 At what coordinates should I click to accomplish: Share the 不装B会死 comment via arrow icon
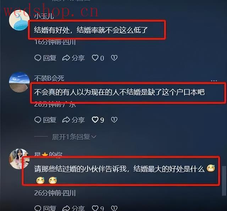(x=66, y=120)
